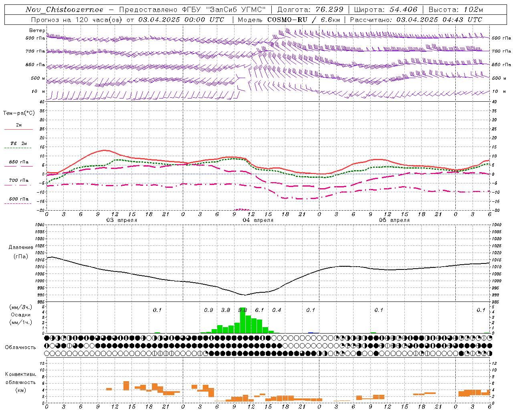Screen dimensions: 513x410
Task: Click the solid red 2м legend line
Action: tap(18, 129)
